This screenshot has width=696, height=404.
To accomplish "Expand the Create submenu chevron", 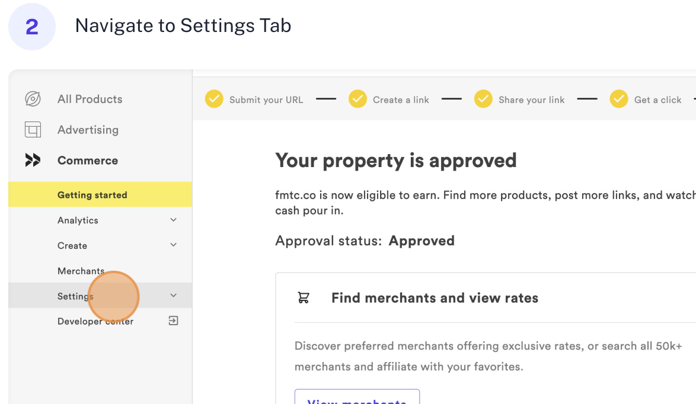I will point(173,245).
